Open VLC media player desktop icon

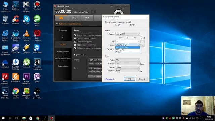[26, 36]
